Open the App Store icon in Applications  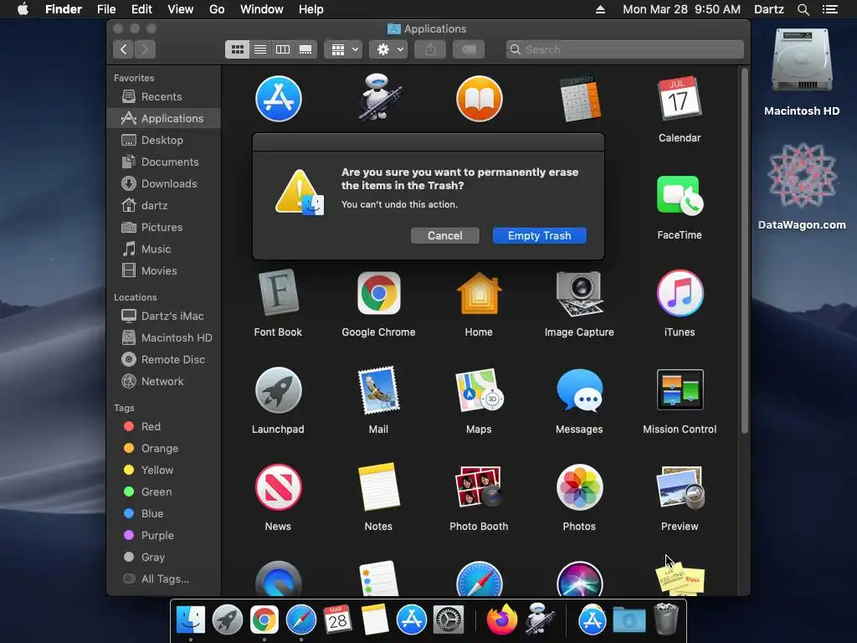(x=278, y=99)
